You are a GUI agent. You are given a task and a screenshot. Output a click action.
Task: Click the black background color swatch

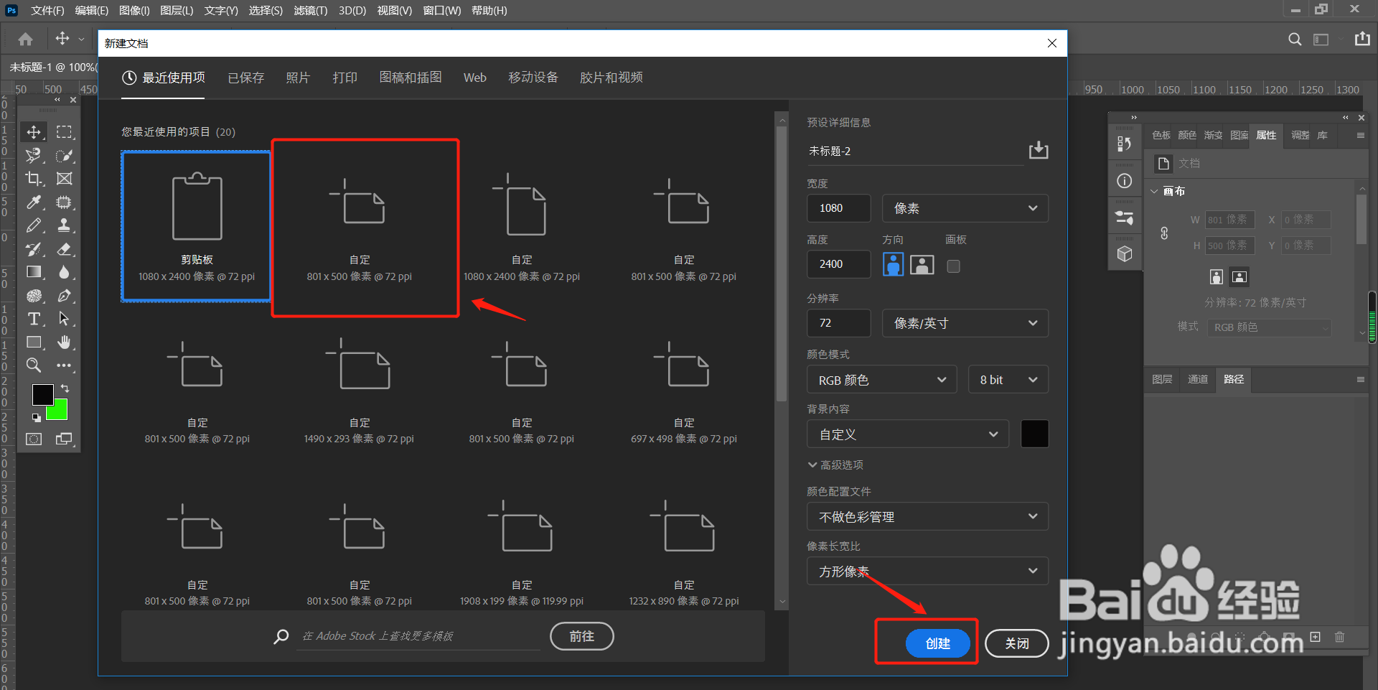click(1034, 434)
